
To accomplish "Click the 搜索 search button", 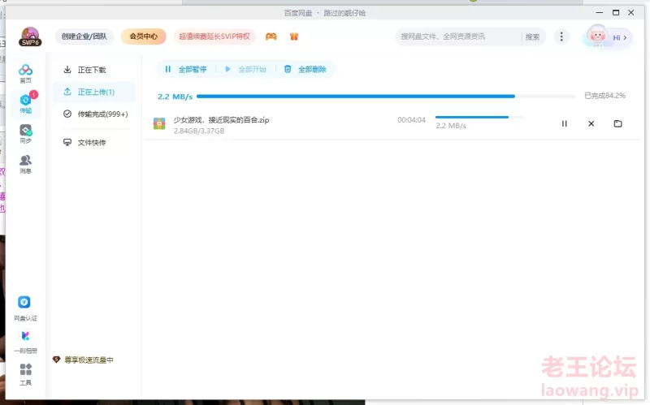I will [532, 37].
